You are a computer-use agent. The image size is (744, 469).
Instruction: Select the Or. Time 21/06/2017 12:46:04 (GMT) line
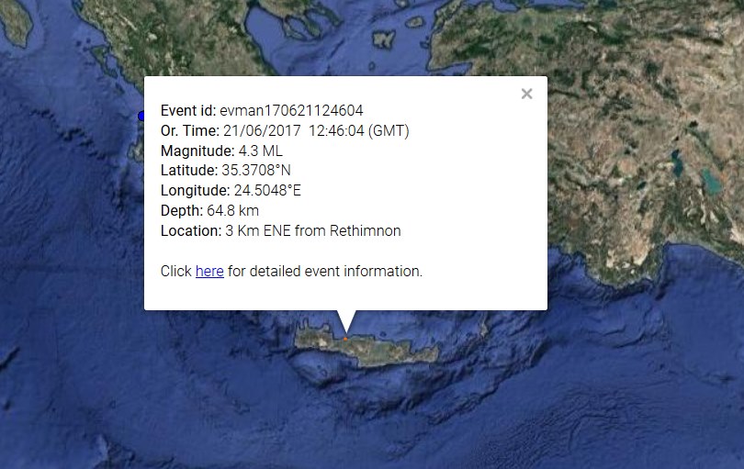coord(285,130)
